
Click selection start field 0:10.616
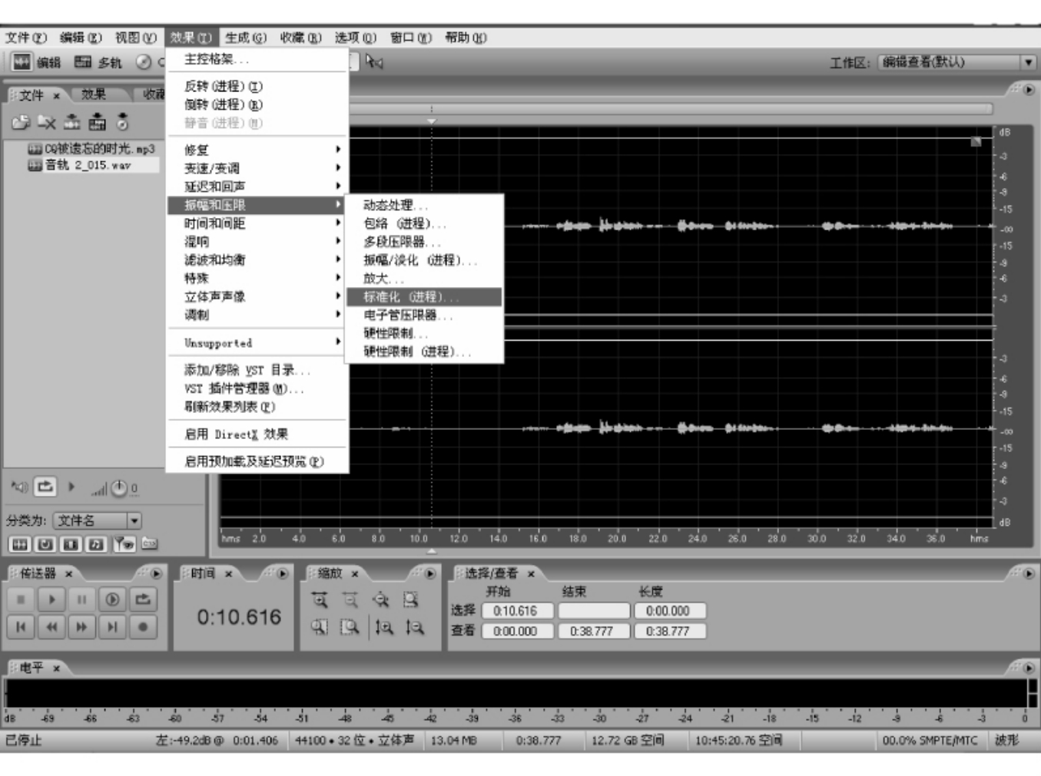517,611
